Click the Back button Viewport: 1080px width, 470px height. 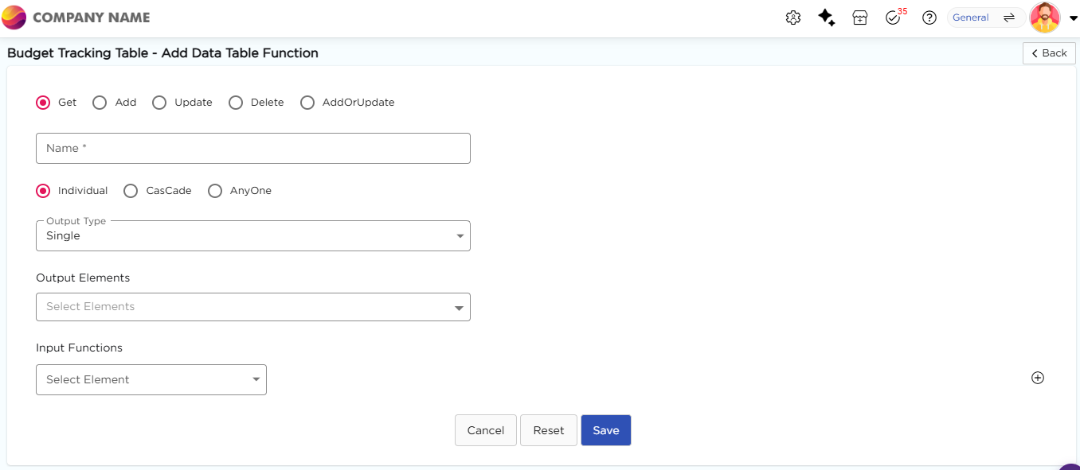click(1049, 53)
